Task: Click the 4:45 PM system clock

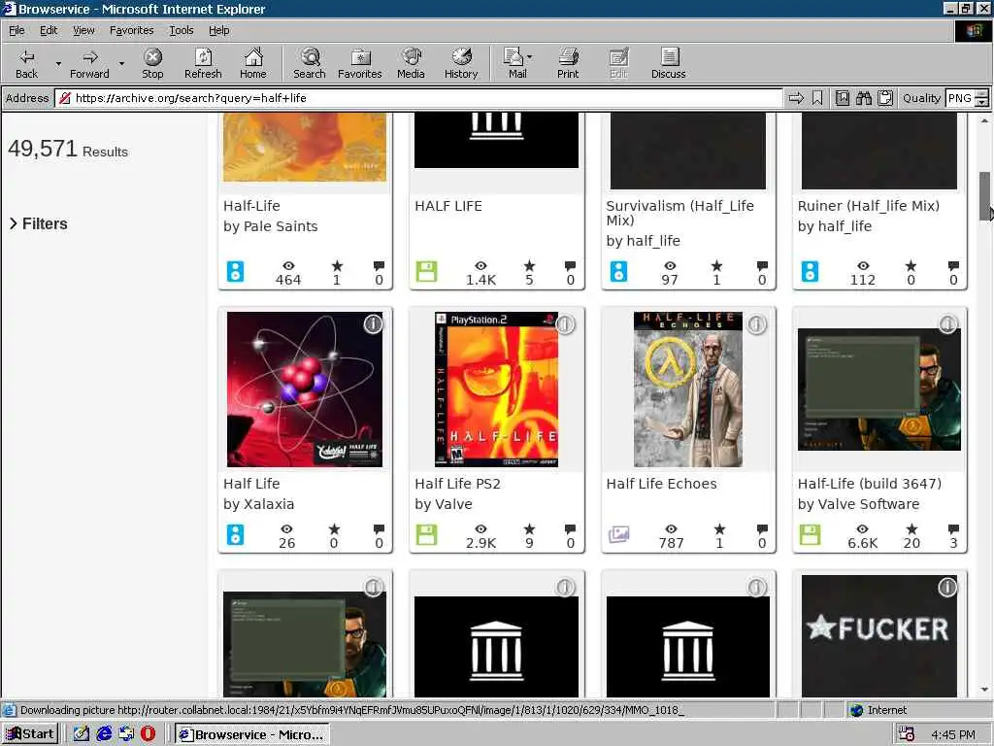Action: [x=953, y=734]
